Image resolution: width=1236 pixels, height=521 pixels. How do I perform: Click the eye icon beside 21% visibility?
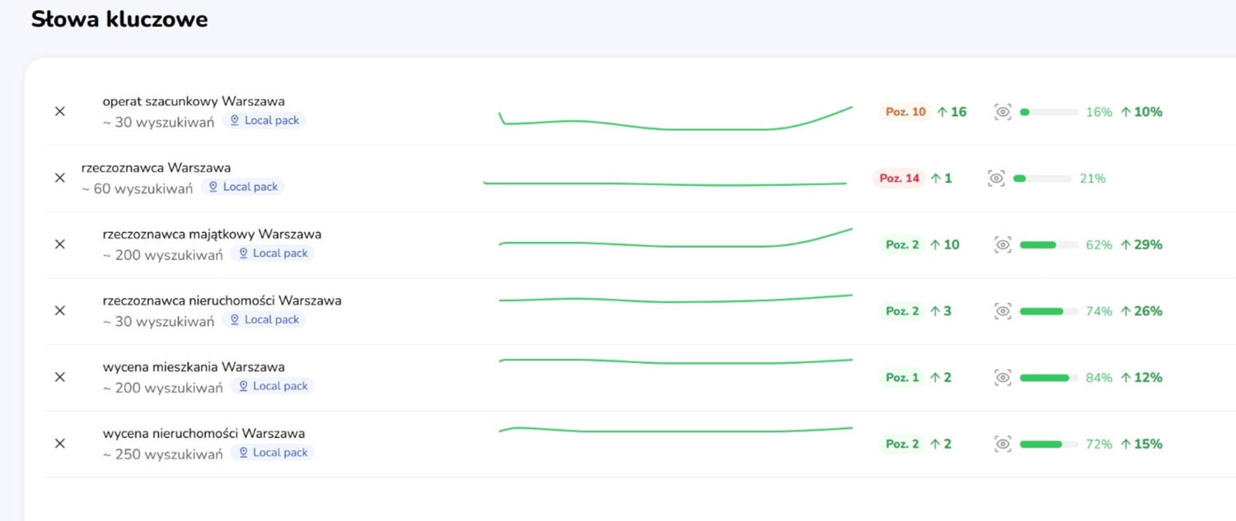(x=996, y=178)
